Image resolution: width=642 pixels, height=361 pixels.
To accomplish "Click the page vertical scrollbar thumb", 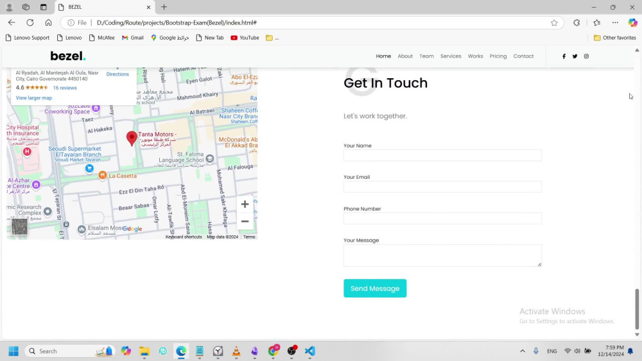I will (x=637, y=309).
